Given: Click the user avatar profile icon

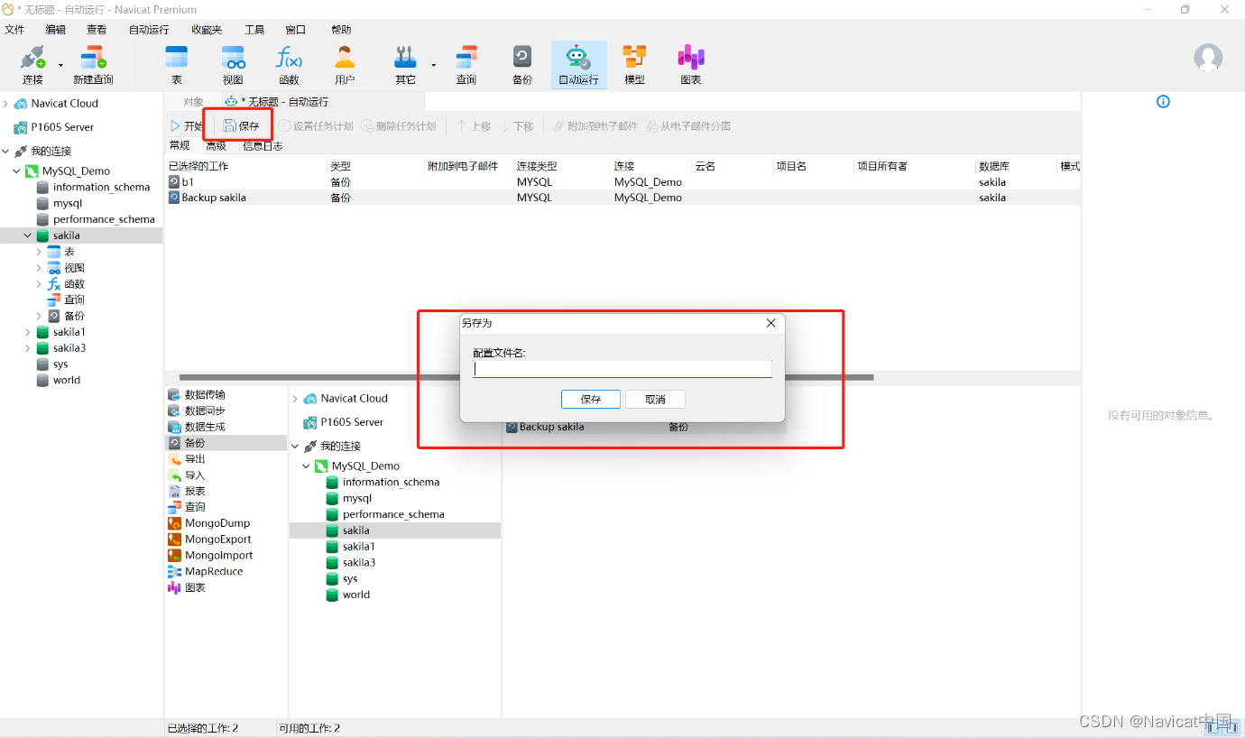Looking at the screenshot, I should pyautogui.click(x=1208, y=59).
